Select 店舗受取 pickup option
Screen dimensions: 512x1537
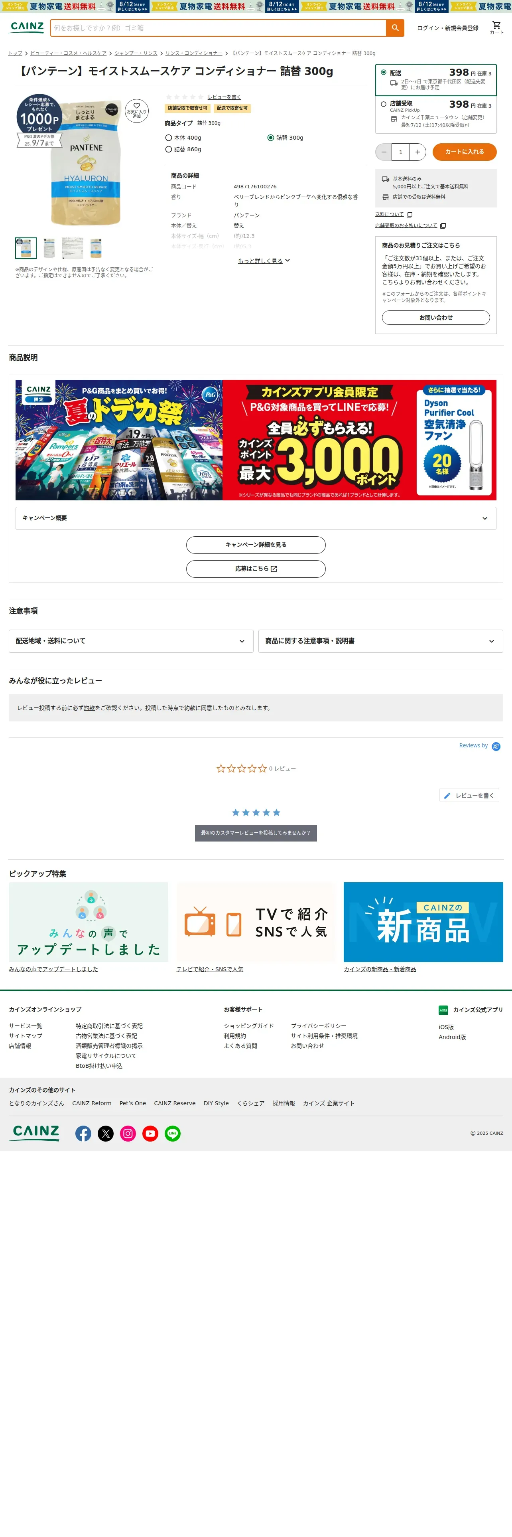(384, 104)
